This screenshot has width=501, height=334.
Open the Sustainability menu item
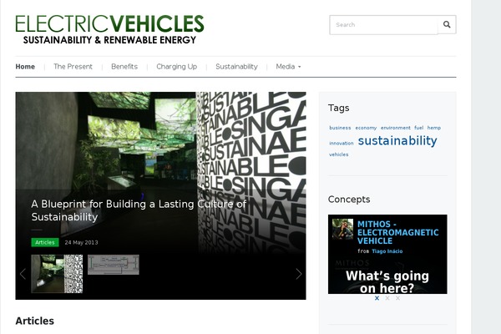(x=236, y=67)
